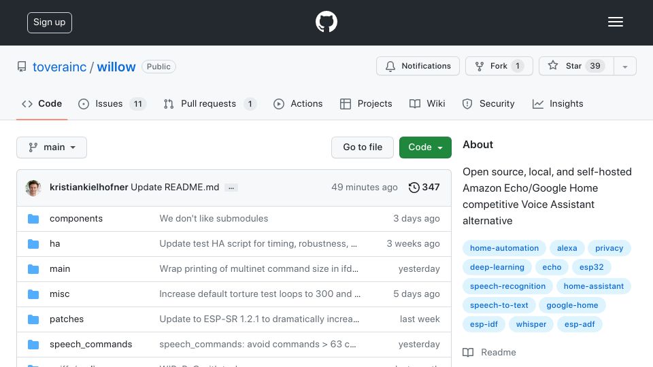
Task: Open the Insights tab
Action: click(558, 103)
